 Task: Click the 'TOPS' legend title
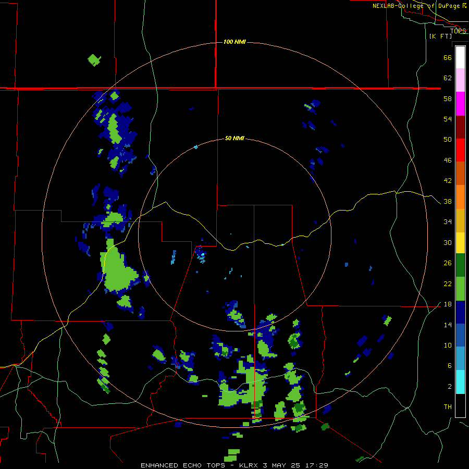point(458,31)
